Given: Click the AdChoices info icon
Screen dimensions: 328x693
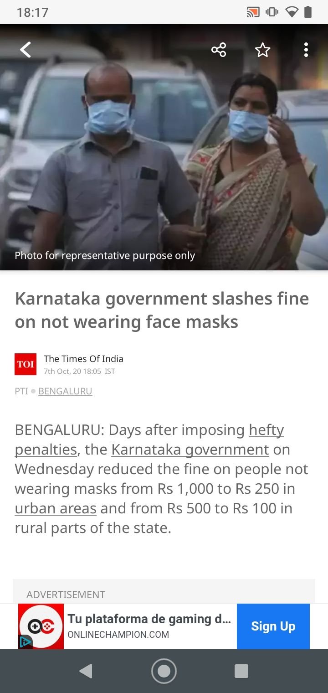Looking at the screenshot, I should (x=25, y=642).
